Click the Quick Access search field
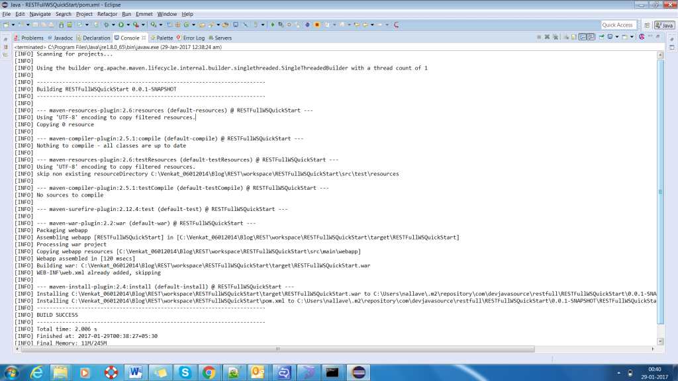This screenshot has width=678, height=381. (618, 25)
